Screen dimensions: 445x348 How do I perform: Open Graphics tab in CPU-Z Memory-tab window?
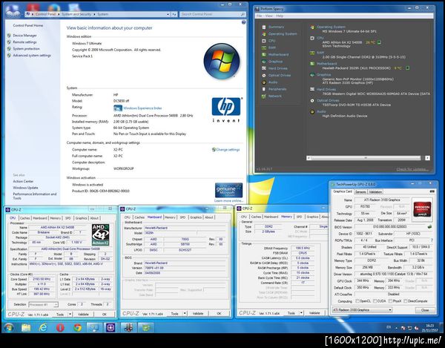[312, 217]
